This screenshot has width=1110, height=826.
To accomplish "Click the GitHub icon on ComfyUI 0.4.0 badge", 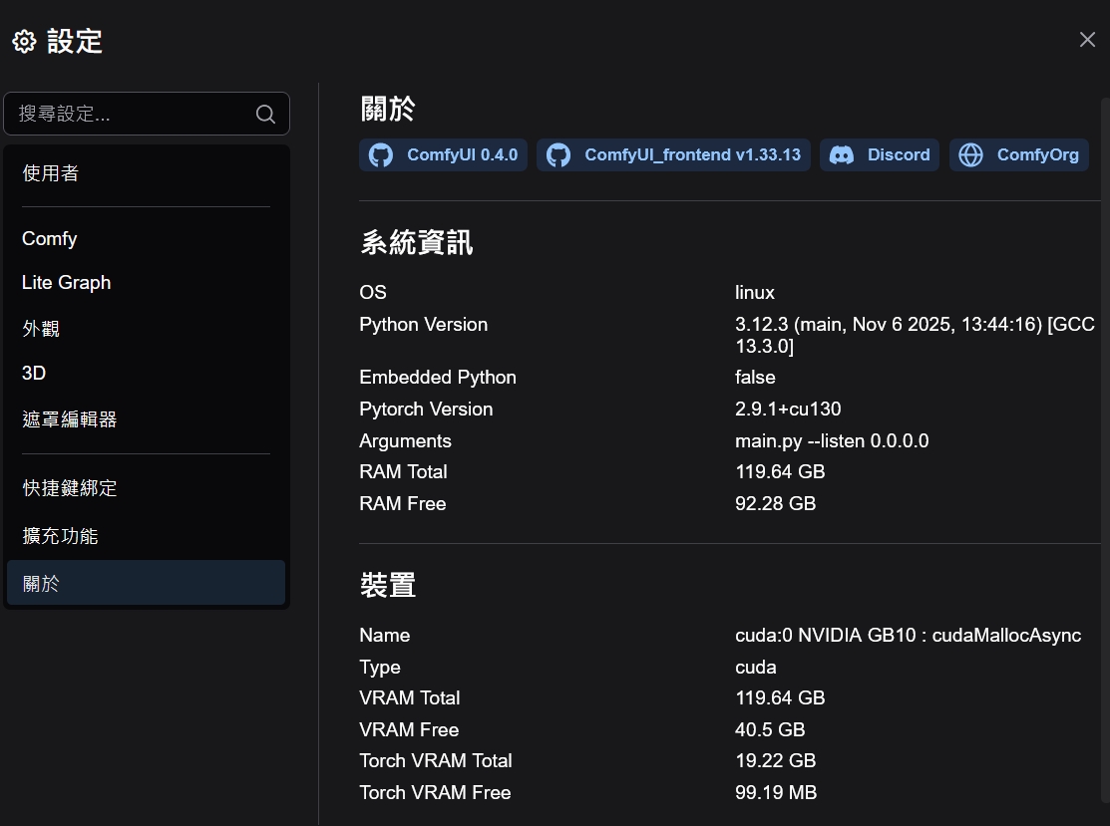I will click(x=381, y=155).
